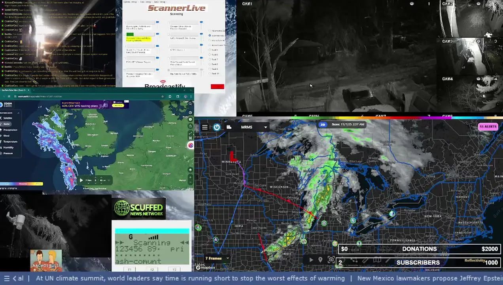
Task: Click the F1 key on scanner display
Action: tap(130, 270)
